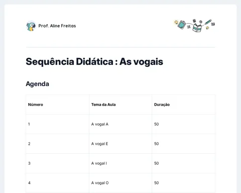
Task: Select the A vogal I cell
Action: 120,163
